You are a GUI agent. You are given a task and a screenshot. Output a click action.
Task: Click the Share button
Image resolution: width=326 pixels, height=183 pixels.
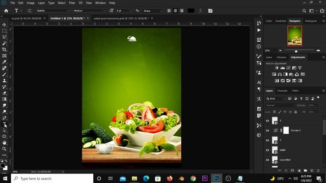coord(322,11)
